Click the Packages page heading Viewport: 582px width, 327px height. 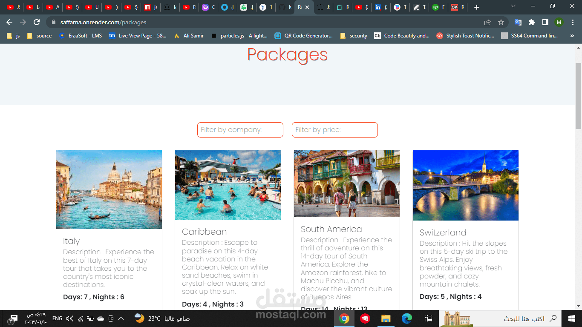(288, 54)
